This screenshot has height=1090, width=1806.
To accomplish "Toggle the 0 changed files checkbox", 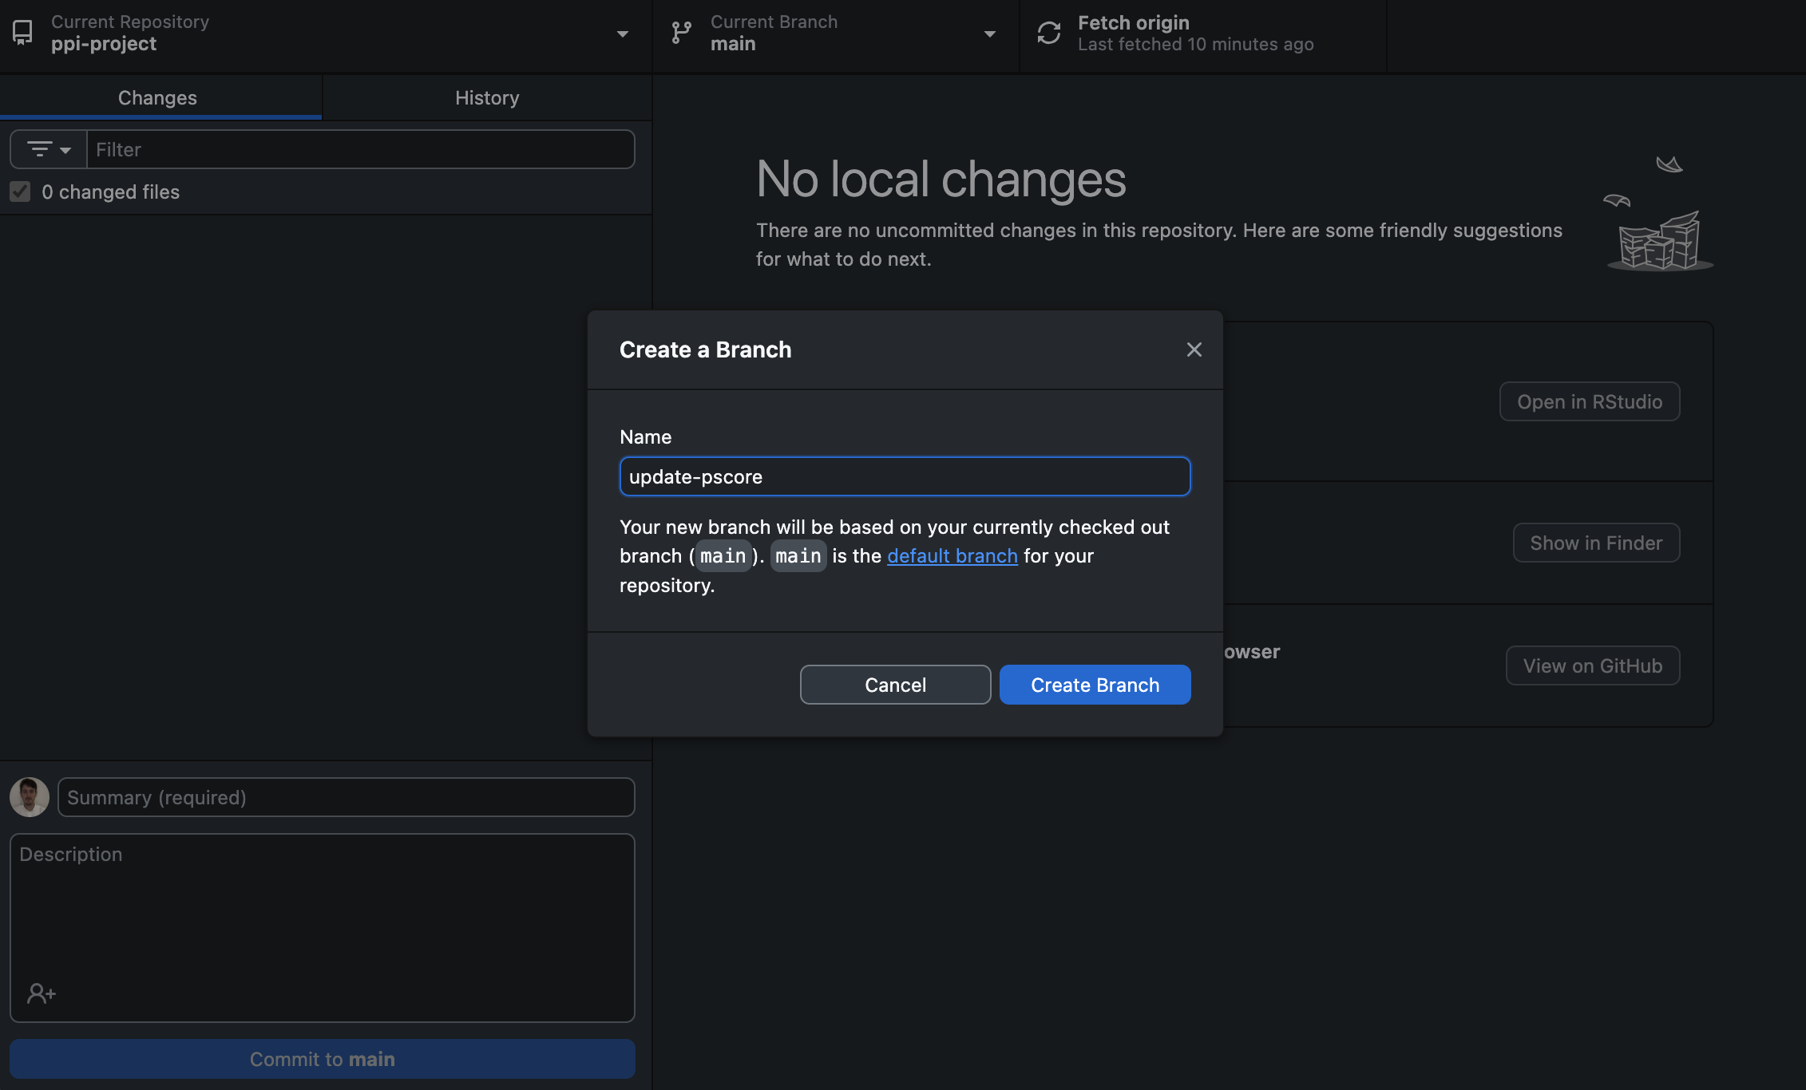I will [20, 192].
